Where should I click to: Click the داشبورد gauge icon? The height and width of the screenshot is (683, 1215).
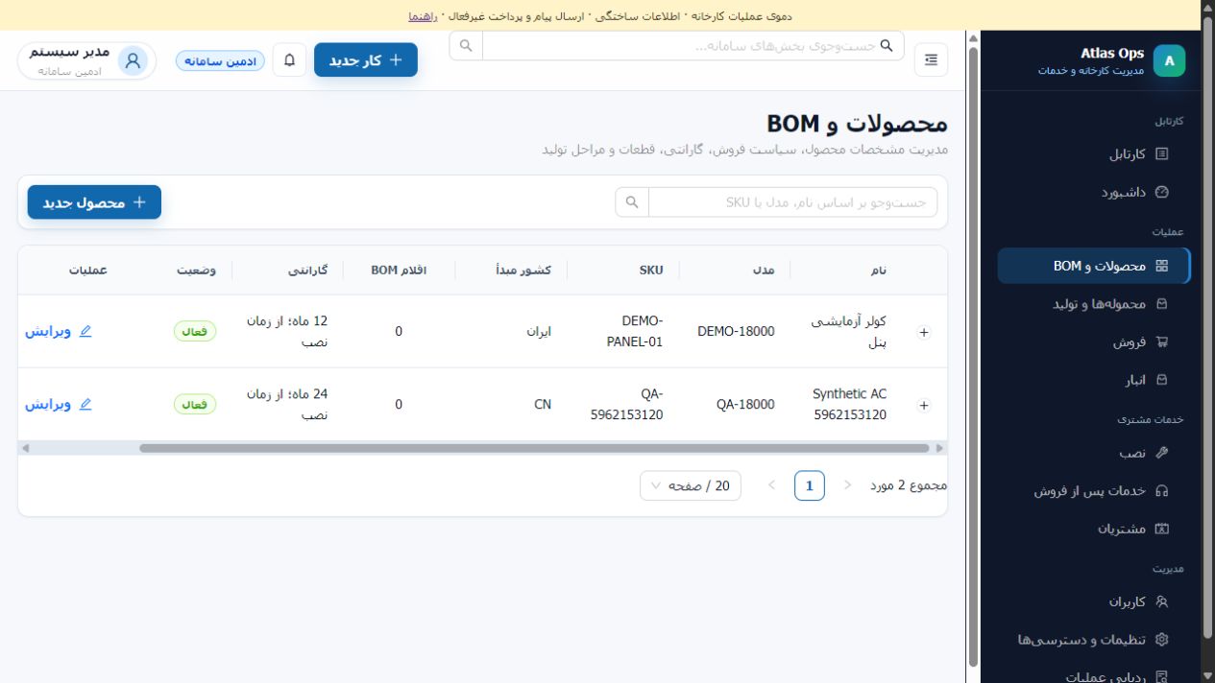(1162, 192)
